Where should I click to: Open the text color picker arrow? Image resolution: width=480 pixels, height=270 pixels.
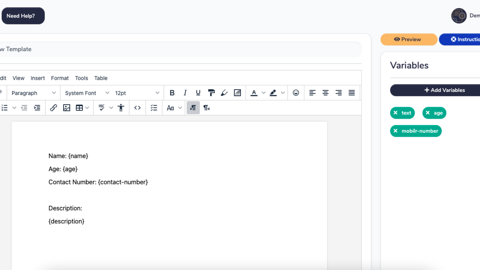[263, 93]
